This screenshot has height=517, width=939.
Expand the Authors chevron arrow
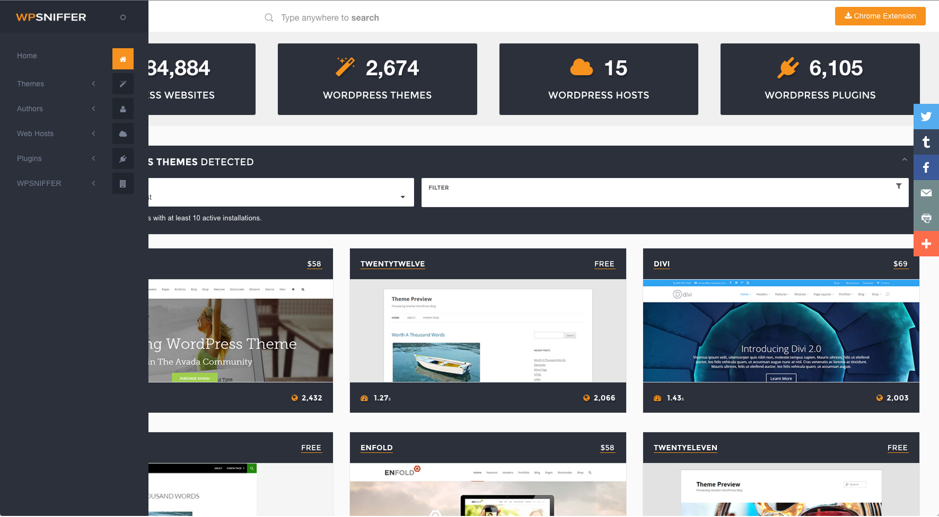coord(94,109)
